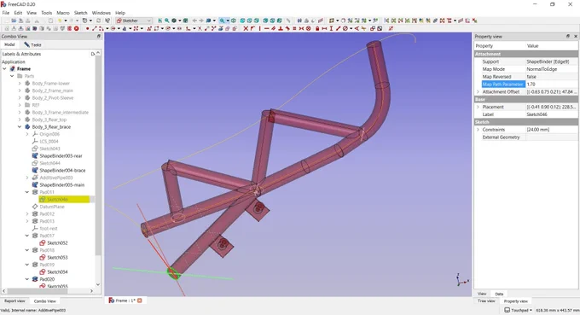Screen dimensions: 580x315
Task: Apply the Vertical constraint
Action: click(259, 28)
